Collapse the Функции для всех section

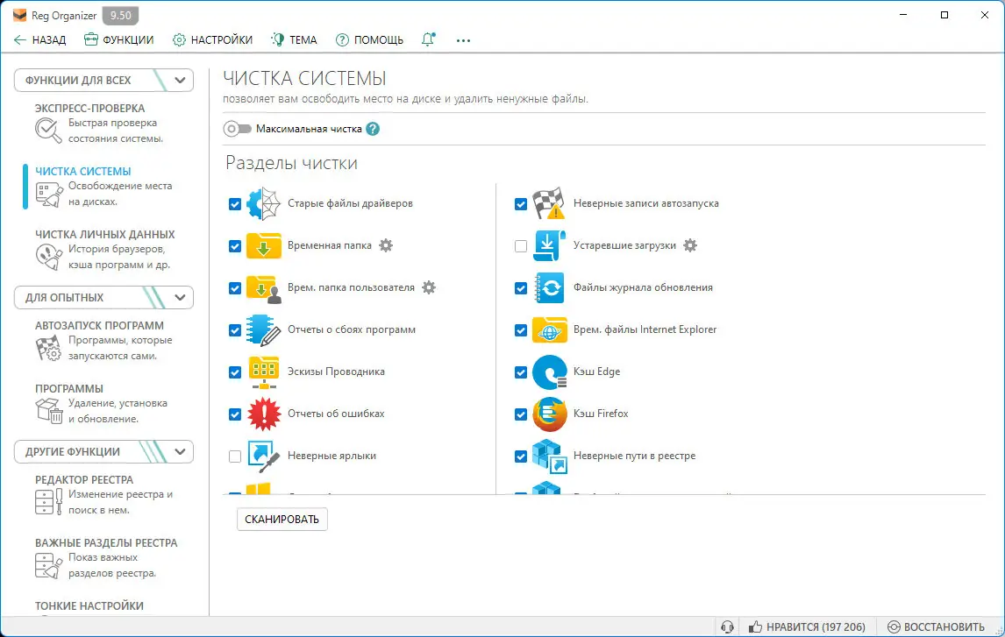click(x=103, y=80)
